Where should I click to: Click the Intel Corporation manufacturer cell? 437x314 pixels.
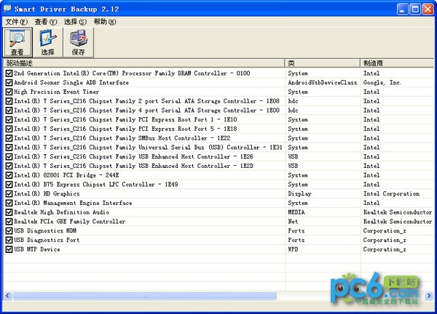tap(391, 194)
